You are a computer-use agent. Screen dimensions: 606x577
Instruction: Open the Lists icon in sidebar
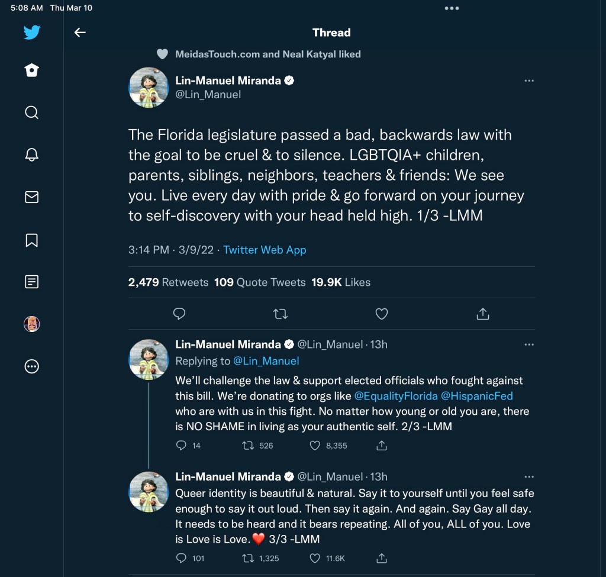[32, 282]
